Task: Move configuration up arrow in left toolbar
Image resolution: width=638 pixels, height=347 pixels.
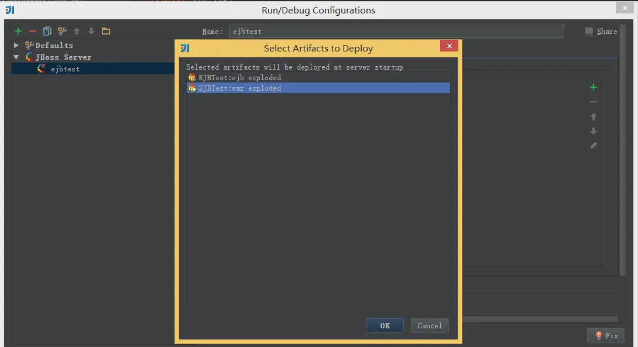Action: (77, 31)
